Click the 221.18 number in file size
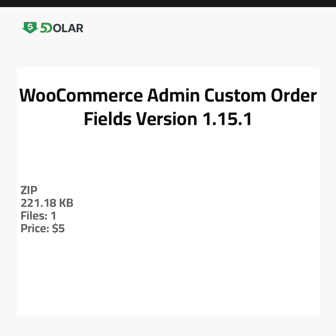Screen dimensions: 336x336 click(38, 203)
